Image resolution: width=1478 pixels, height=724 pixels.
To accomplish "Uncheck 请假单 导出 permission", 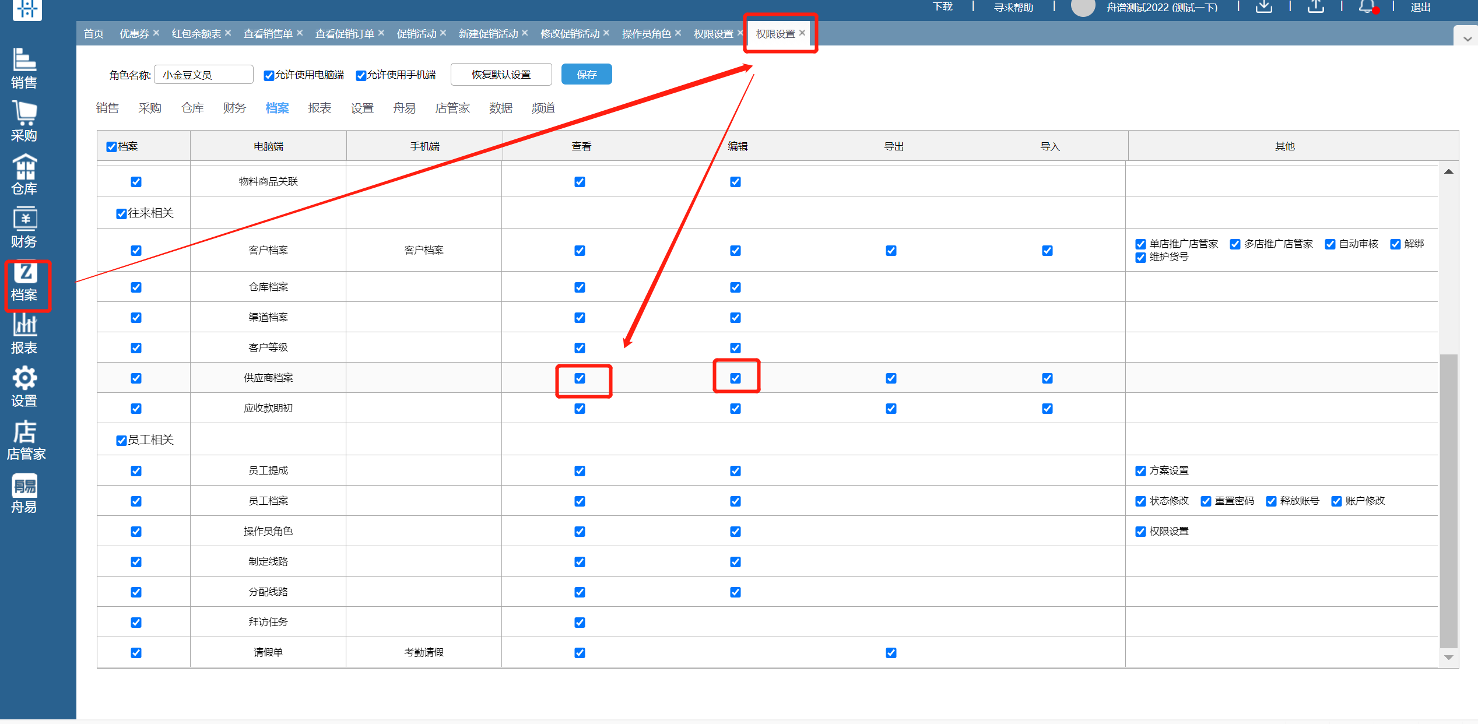I will 891,653.
